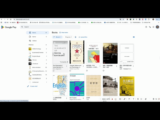Open the yellow Singularity Is Near cover
Image resolution: width=160 pixels, height=120 pixels.
pyautogui.click(x=127, y=86)
